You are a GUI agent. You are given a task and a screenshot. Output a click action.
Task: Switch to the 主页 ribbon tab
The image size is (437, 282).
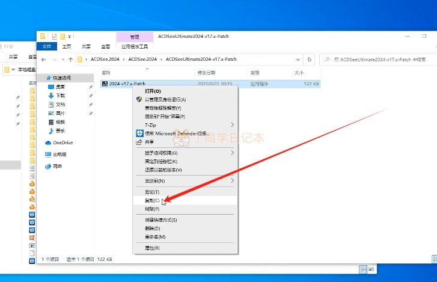(x=67, y=46)
